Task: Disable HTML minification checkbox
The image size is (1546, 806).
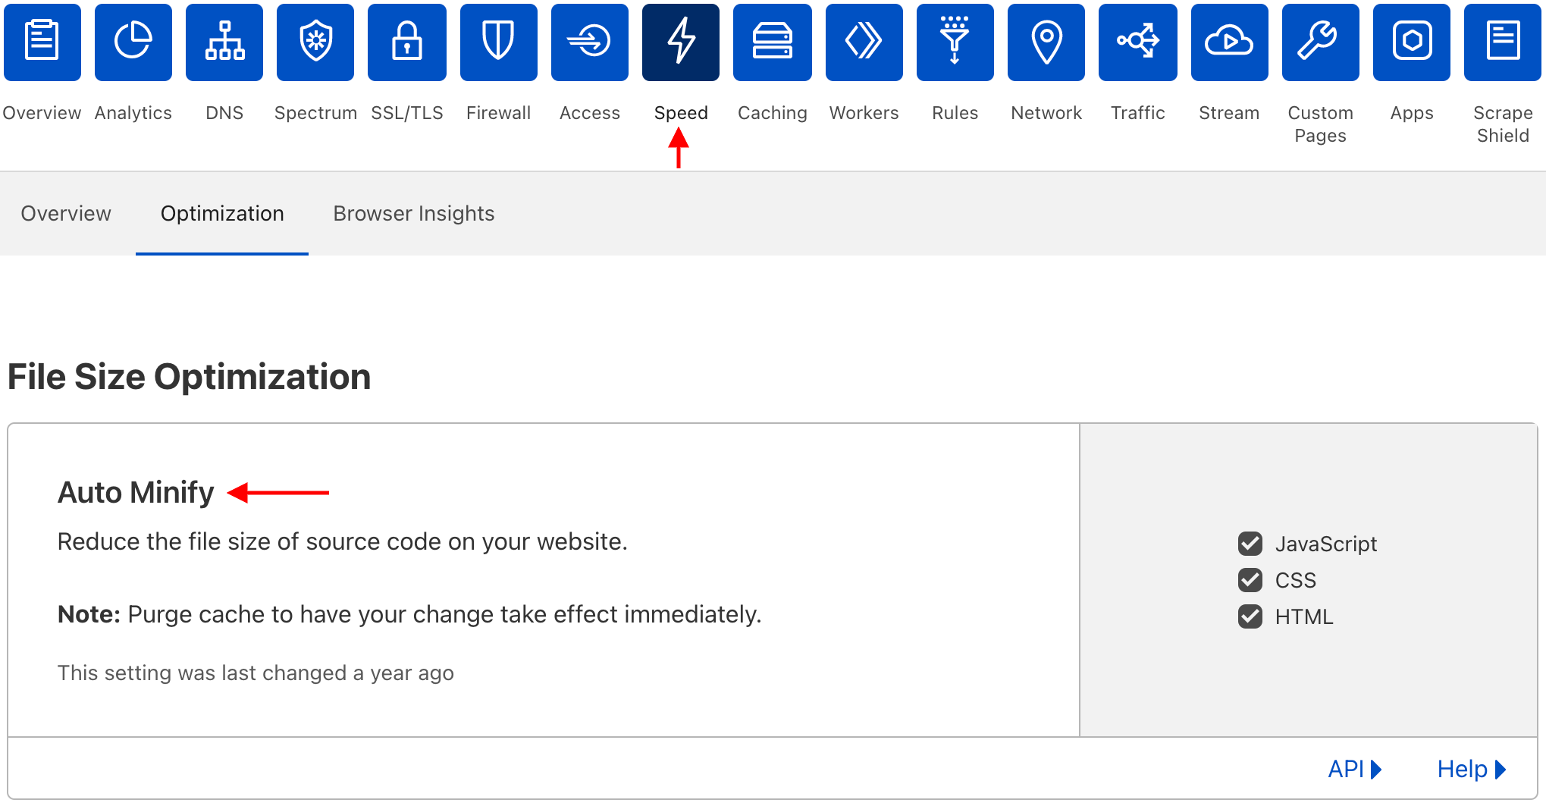Action: tap(1250, 616)
